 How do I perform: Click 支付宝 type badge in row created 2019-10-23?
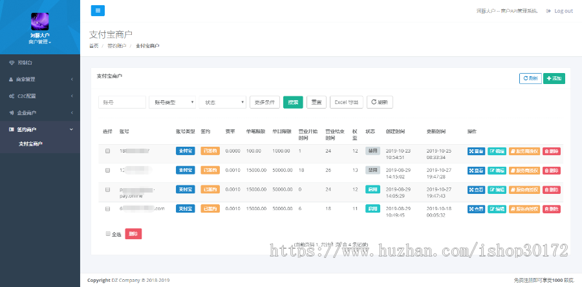(185, 151)
